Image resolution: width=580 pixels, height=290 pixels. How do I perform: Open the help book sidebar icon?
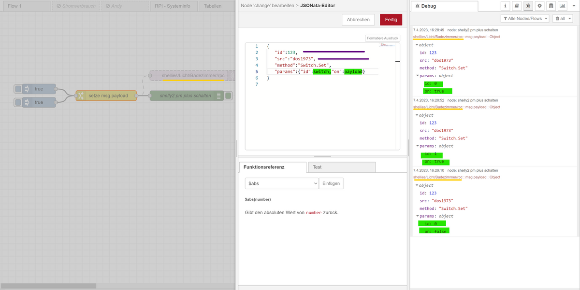click(517, 6)
